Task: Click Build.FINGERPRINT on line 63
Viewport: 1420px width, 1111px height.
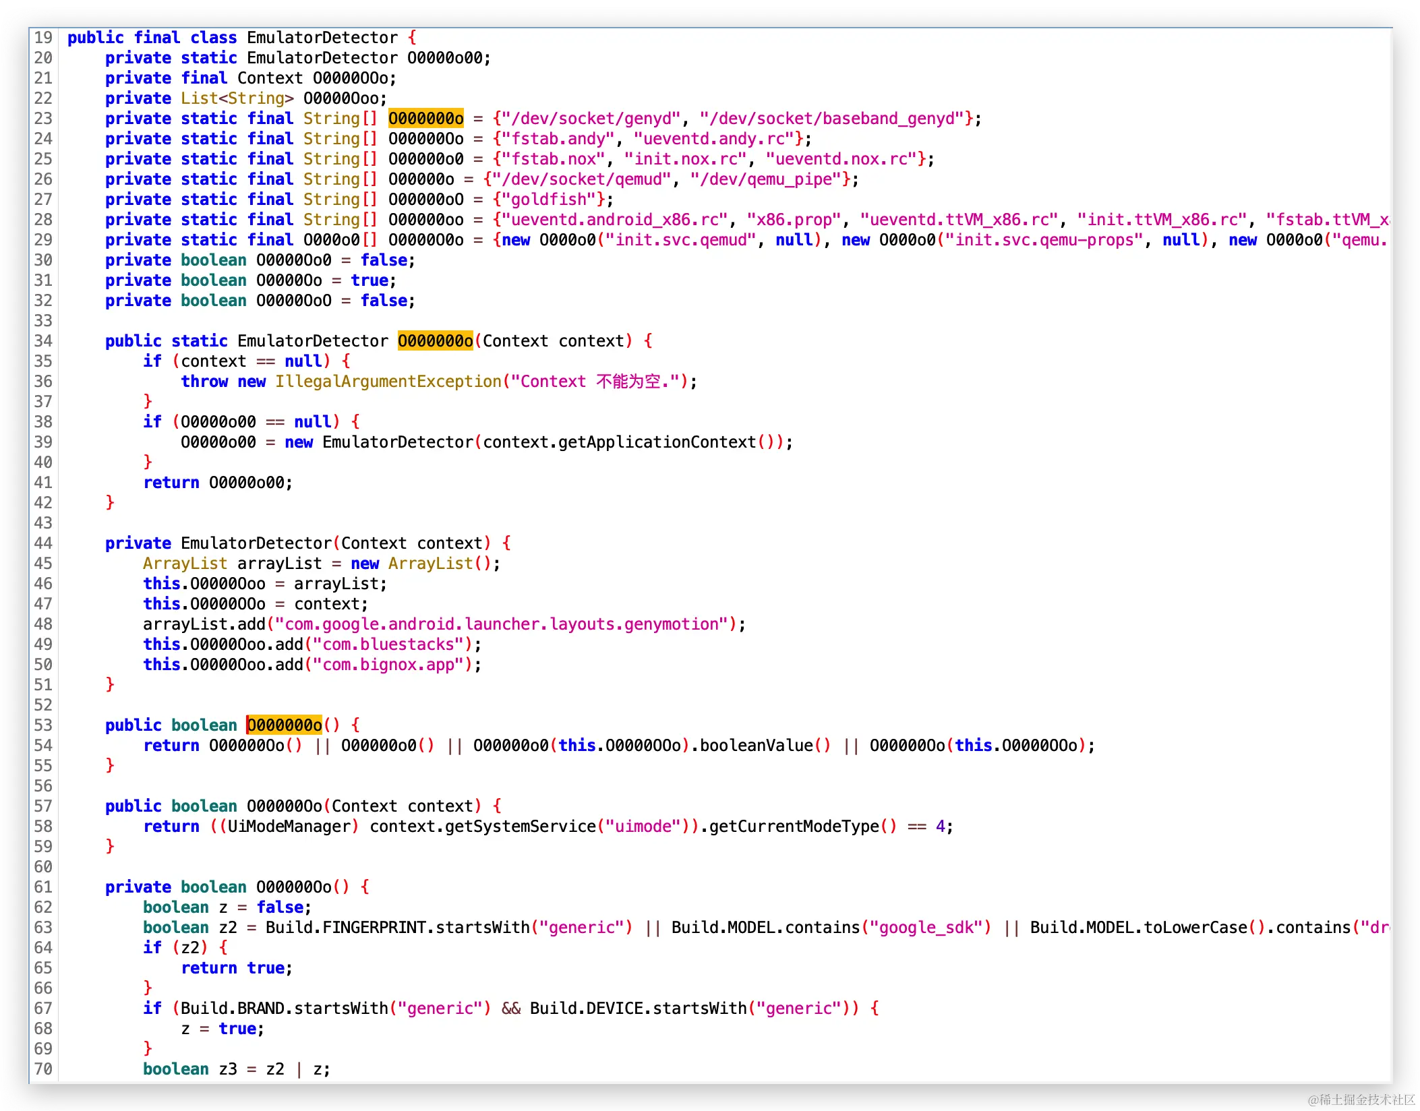Action: (345, 928)
